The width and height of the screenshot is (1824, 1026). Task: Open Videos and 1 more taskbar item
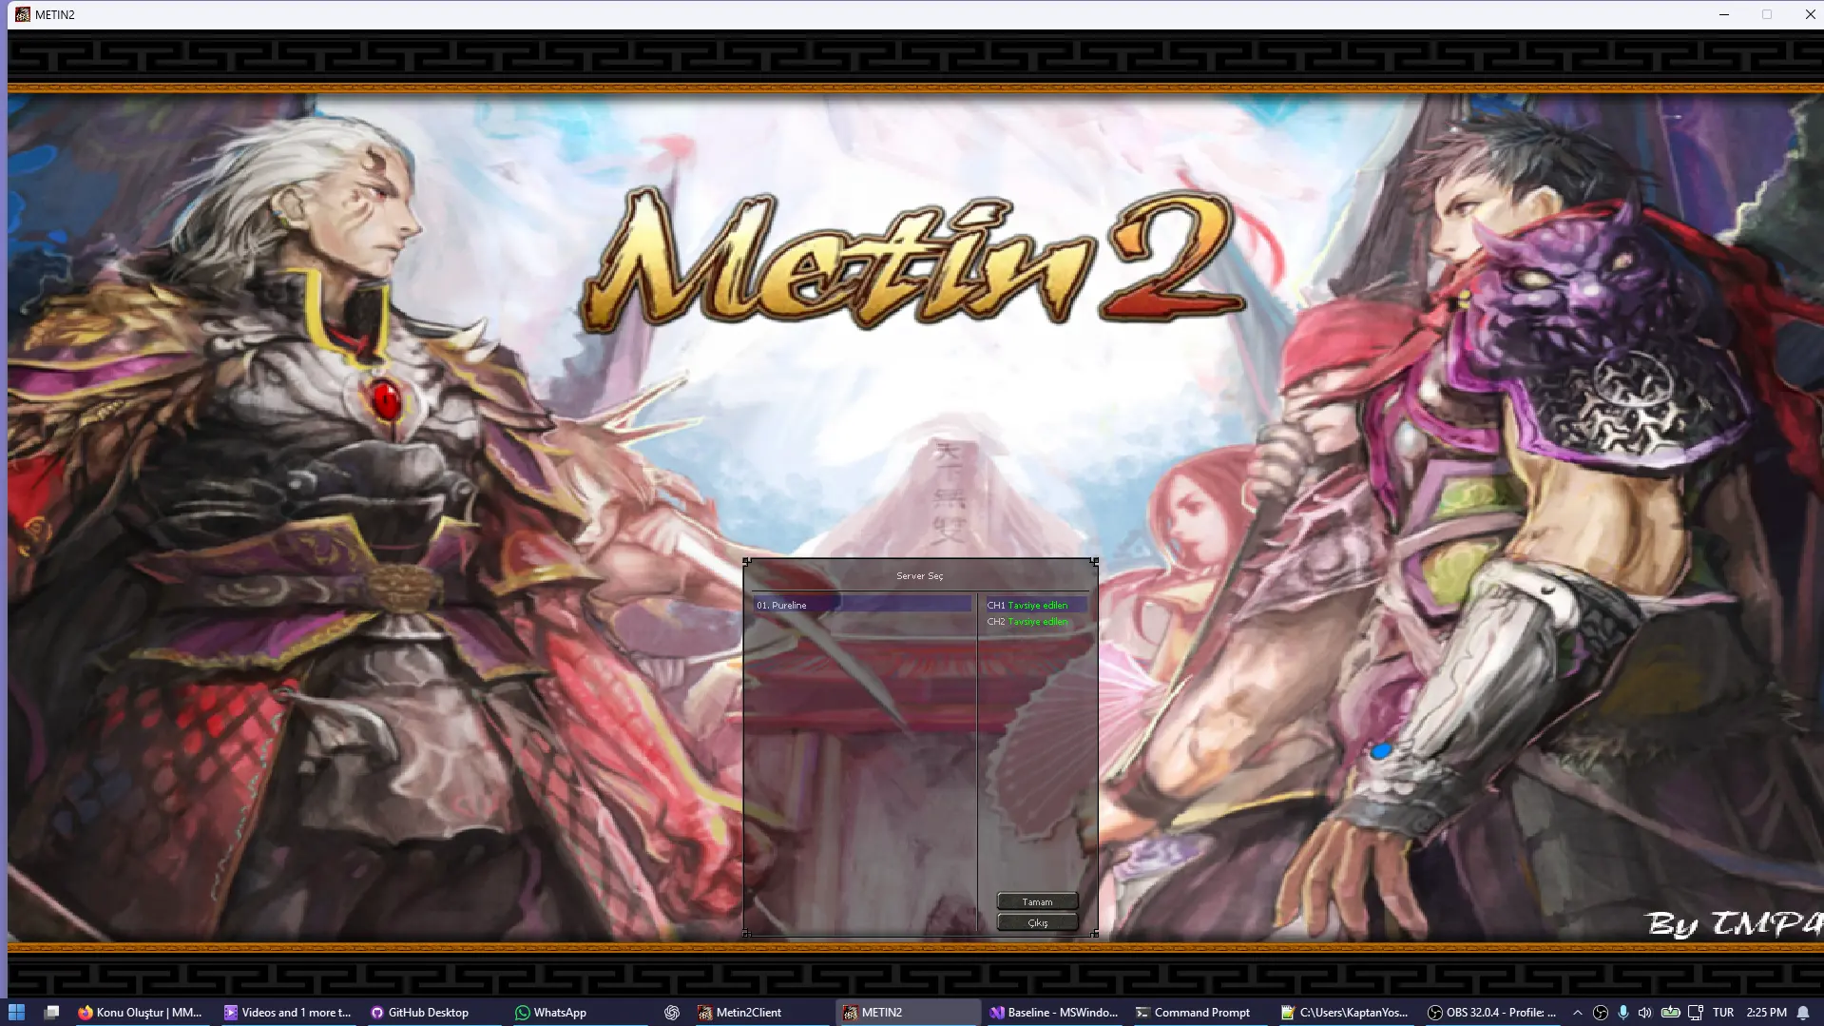[288, 1013]
